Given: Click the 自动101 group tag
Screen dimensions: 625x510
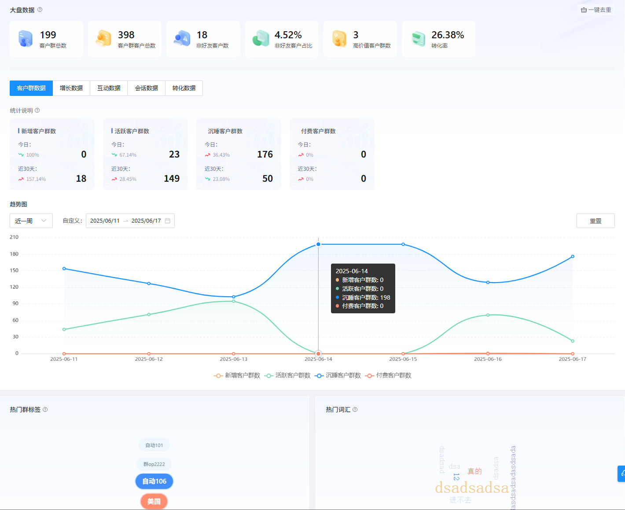Looking at the screenshot, I should pyautogui.click(x=154, y=445).
